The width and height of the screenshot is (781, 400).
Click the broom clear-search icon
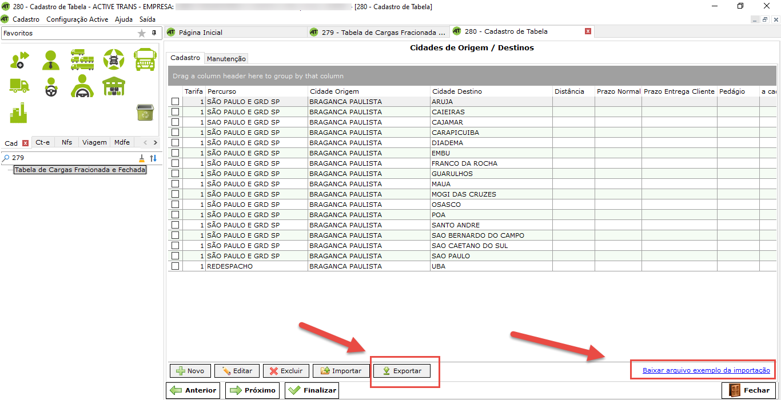pos(142,158)
